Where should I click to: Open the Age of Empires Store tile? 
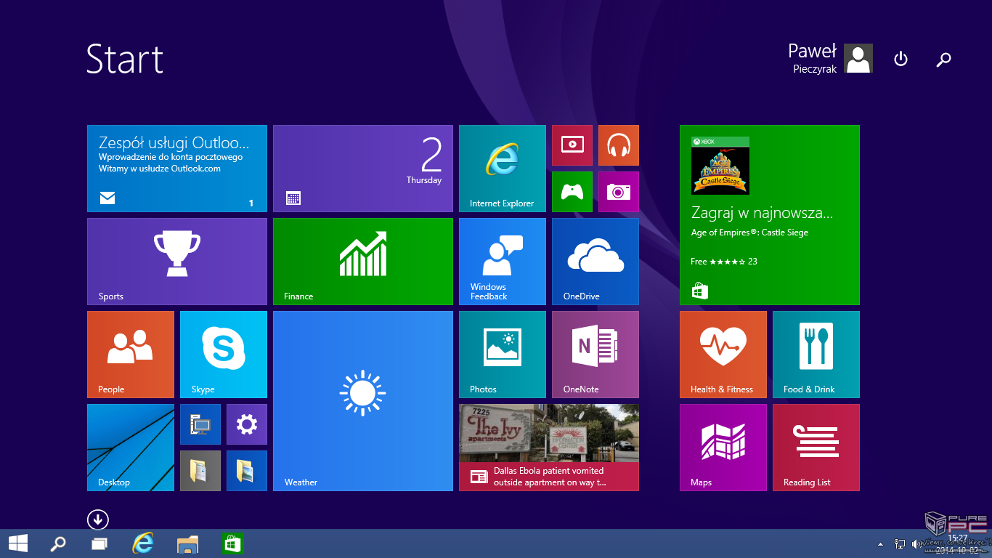(x=769, y=214)
